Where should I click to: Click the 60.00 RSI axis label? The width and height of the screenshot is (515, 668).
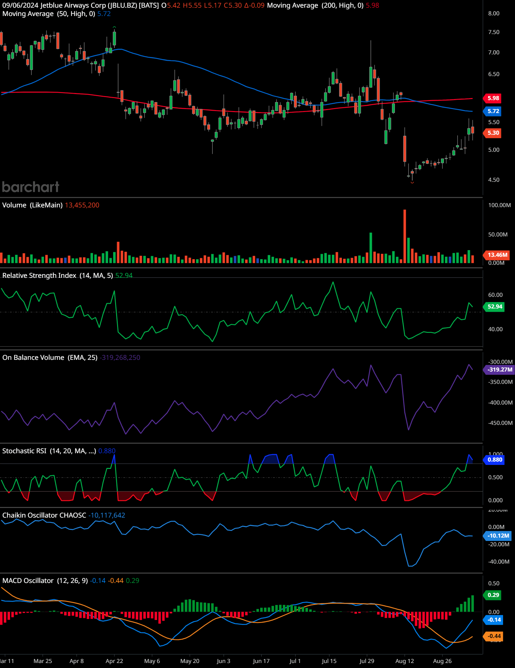[495, 295]
